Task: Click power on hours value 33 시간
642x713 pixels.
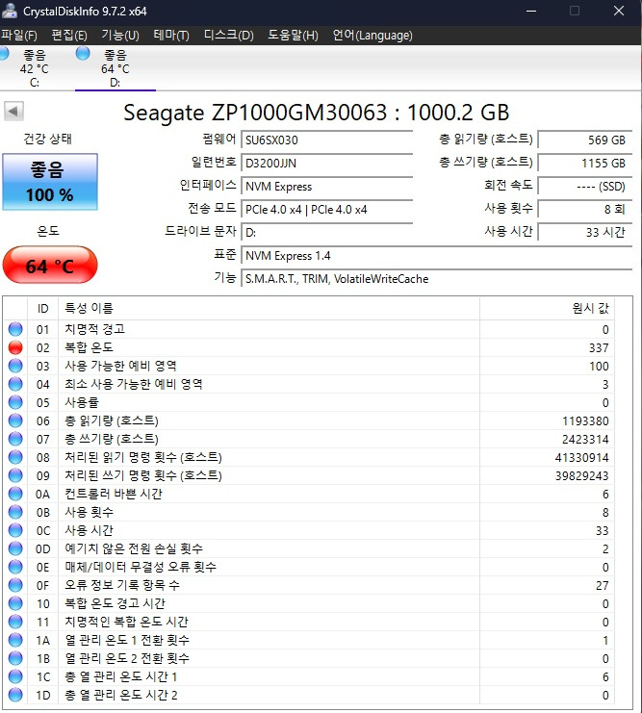Action: tap(585, 233)
